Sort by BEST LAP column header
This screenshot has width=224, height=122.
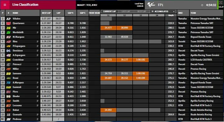[46, 13]
